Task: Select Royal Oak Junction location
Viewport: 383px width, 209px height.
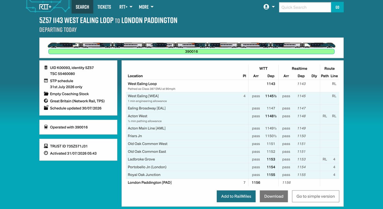Action: click(144, 175)
